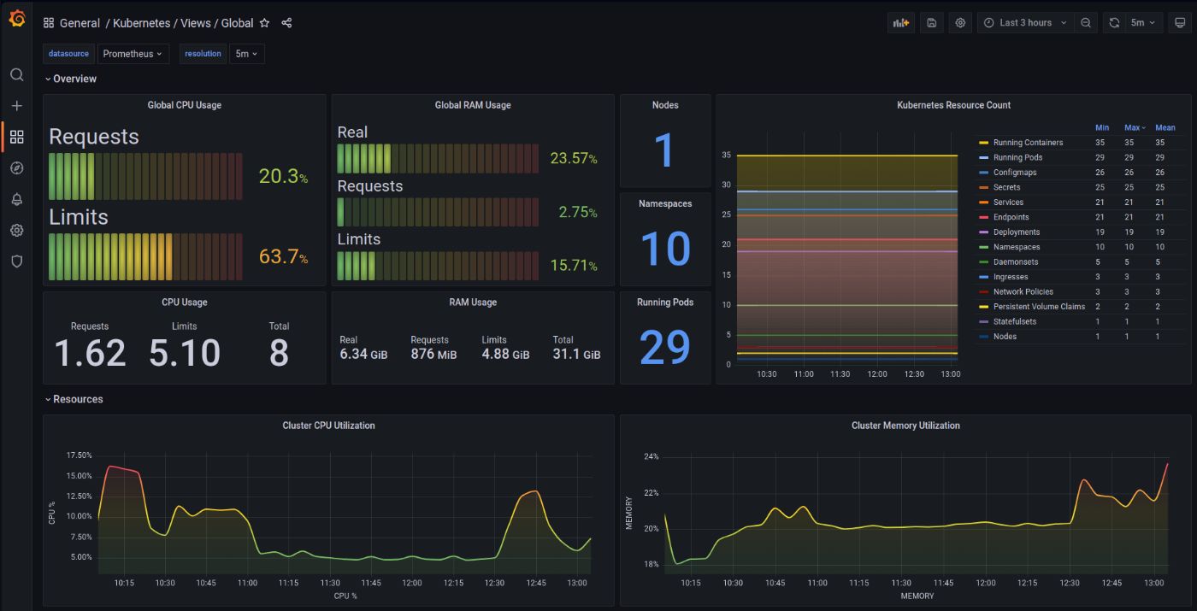Save the dashboard via the save icon
The width and height of the screenshot is (1197, 611).
click(931, 22)
